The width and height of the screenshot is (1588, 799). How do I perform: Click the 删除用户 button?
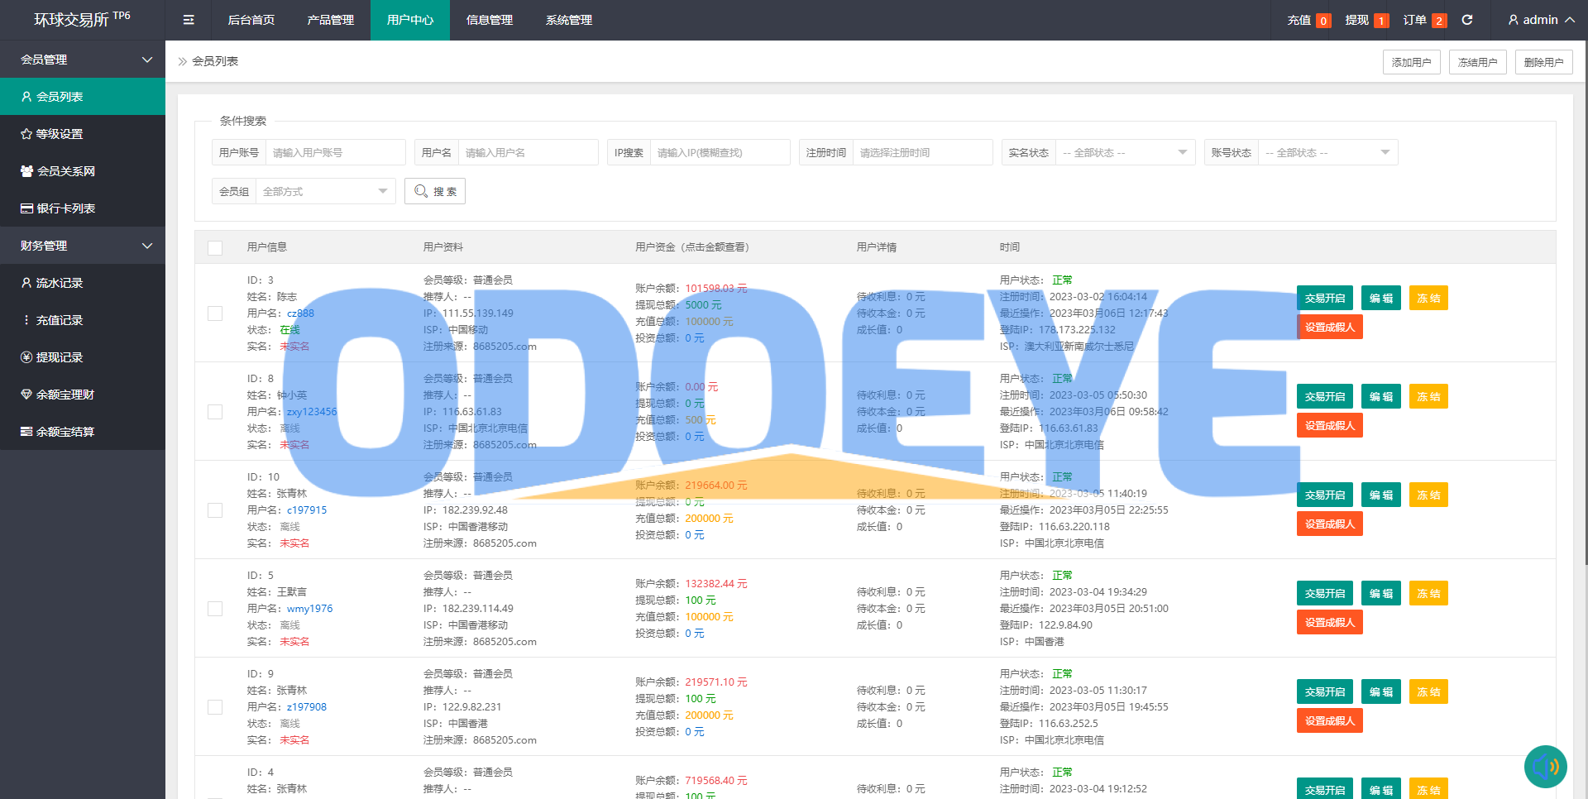click(x=1544, y=62)
